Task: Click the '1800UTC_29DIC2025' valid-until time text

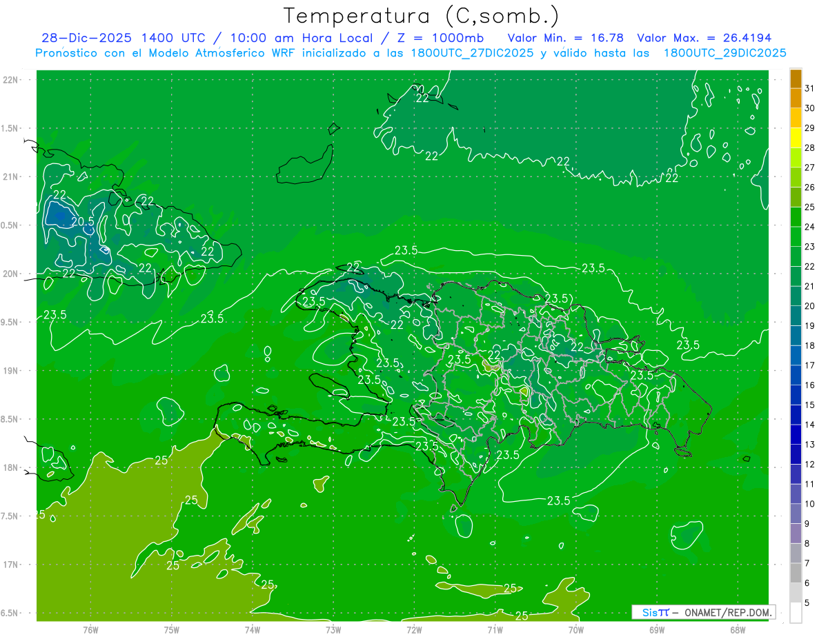Action: click(x=725, y=53)
